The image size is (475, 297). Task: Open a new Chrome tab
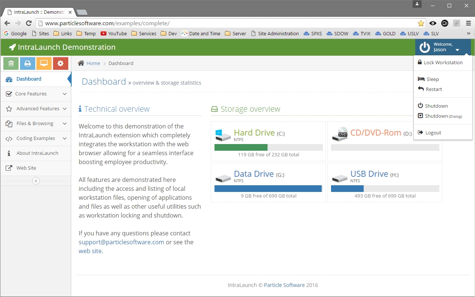pyautogui.click(x=82, y=12)
